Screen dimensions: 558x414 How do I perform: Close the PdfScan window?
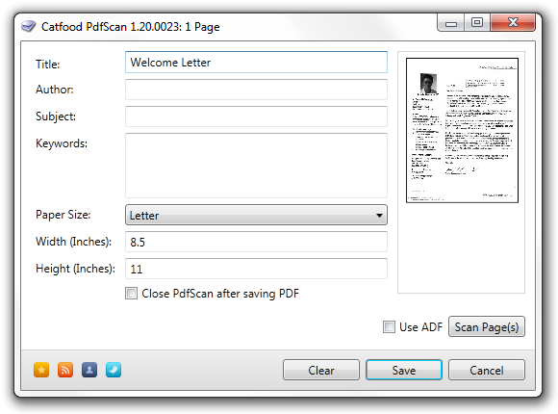513,23
